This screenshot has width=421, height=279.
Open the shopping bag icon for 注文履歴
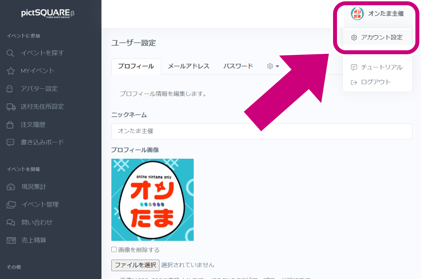tap(10, 125)
